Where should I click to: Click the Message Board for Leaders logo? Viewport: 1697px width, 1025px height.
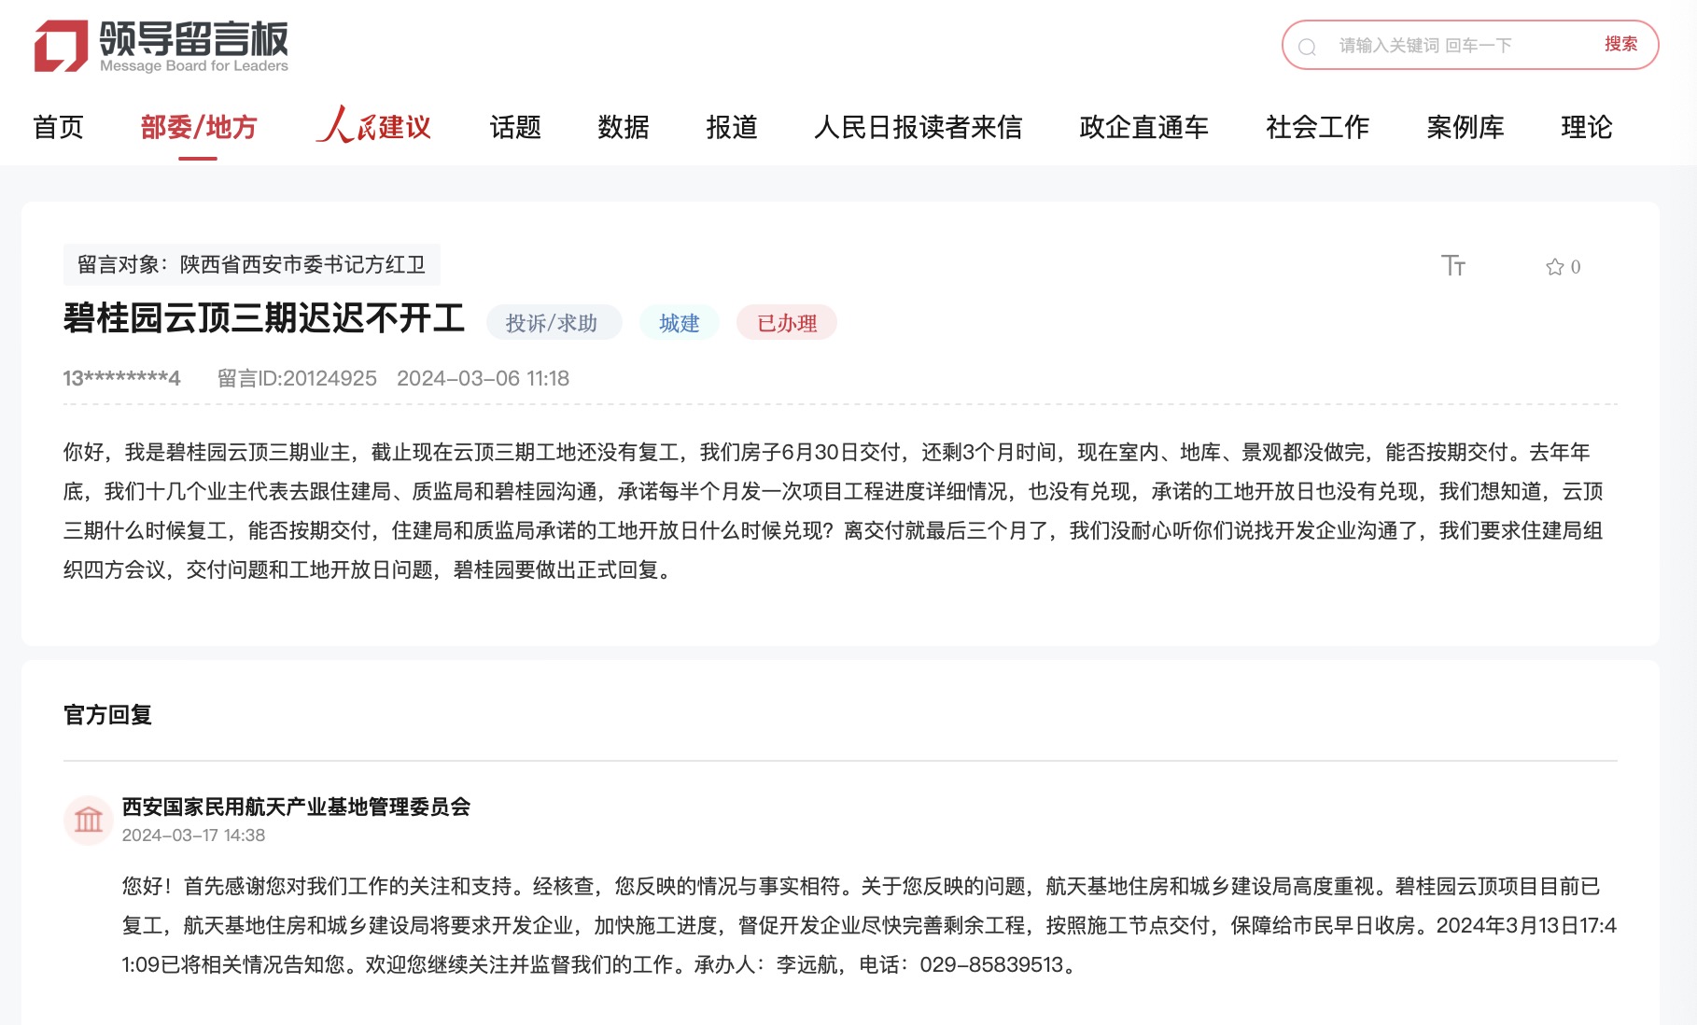click(161, 46)
